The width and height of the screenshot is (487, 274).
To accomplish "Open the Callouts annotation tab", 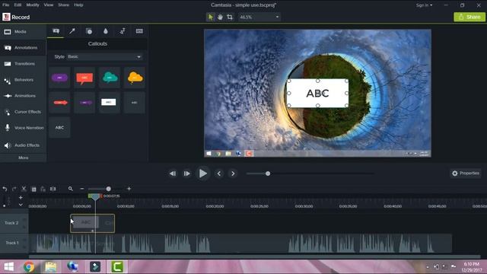I will 56,31.
